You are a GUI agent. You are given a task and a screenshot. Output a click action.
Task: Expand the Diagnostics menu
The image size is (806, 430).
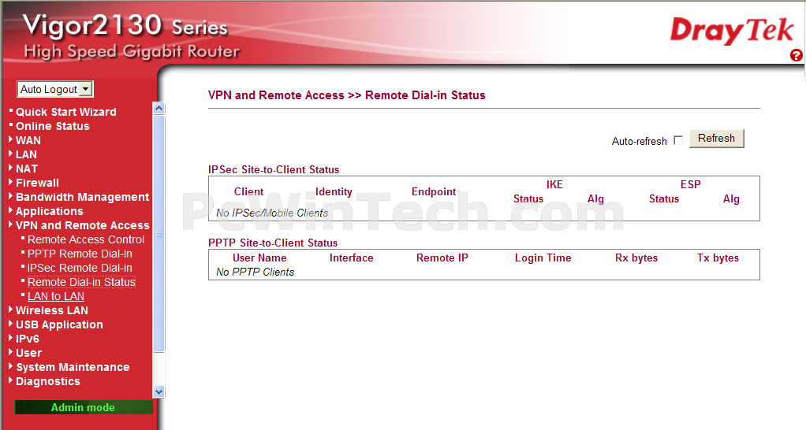48,381
